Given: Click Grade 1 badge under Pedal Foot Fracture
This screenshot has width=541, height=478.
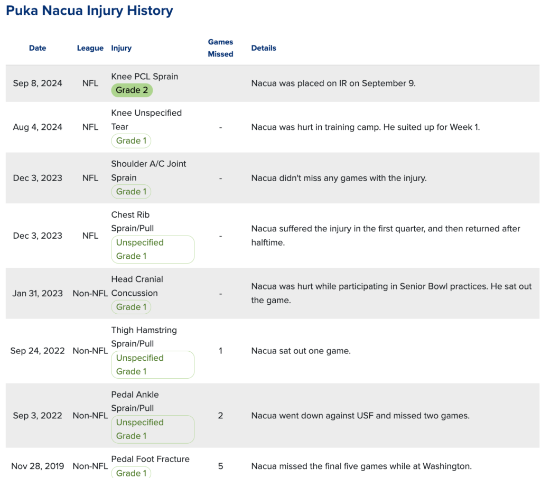Looking at the screenshot, I should click(131, 472).
